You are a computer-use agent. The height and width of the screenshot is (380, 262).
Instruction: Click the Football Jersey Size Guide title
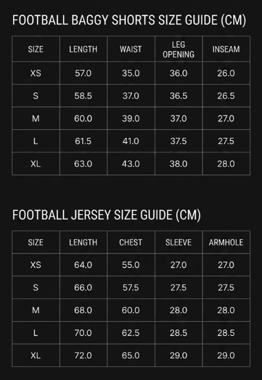107,215
